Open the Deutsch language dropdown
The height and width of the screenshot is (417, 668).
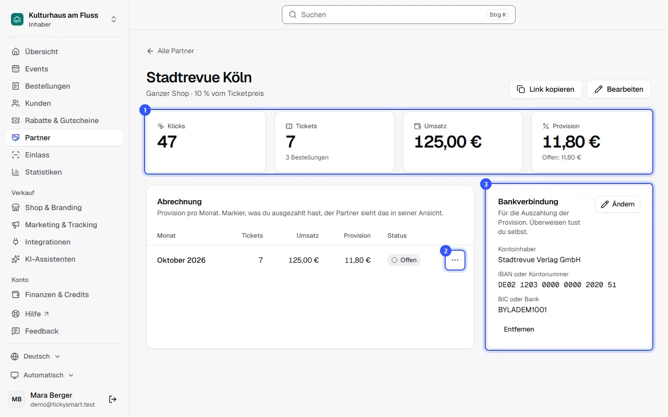[35, 357]
